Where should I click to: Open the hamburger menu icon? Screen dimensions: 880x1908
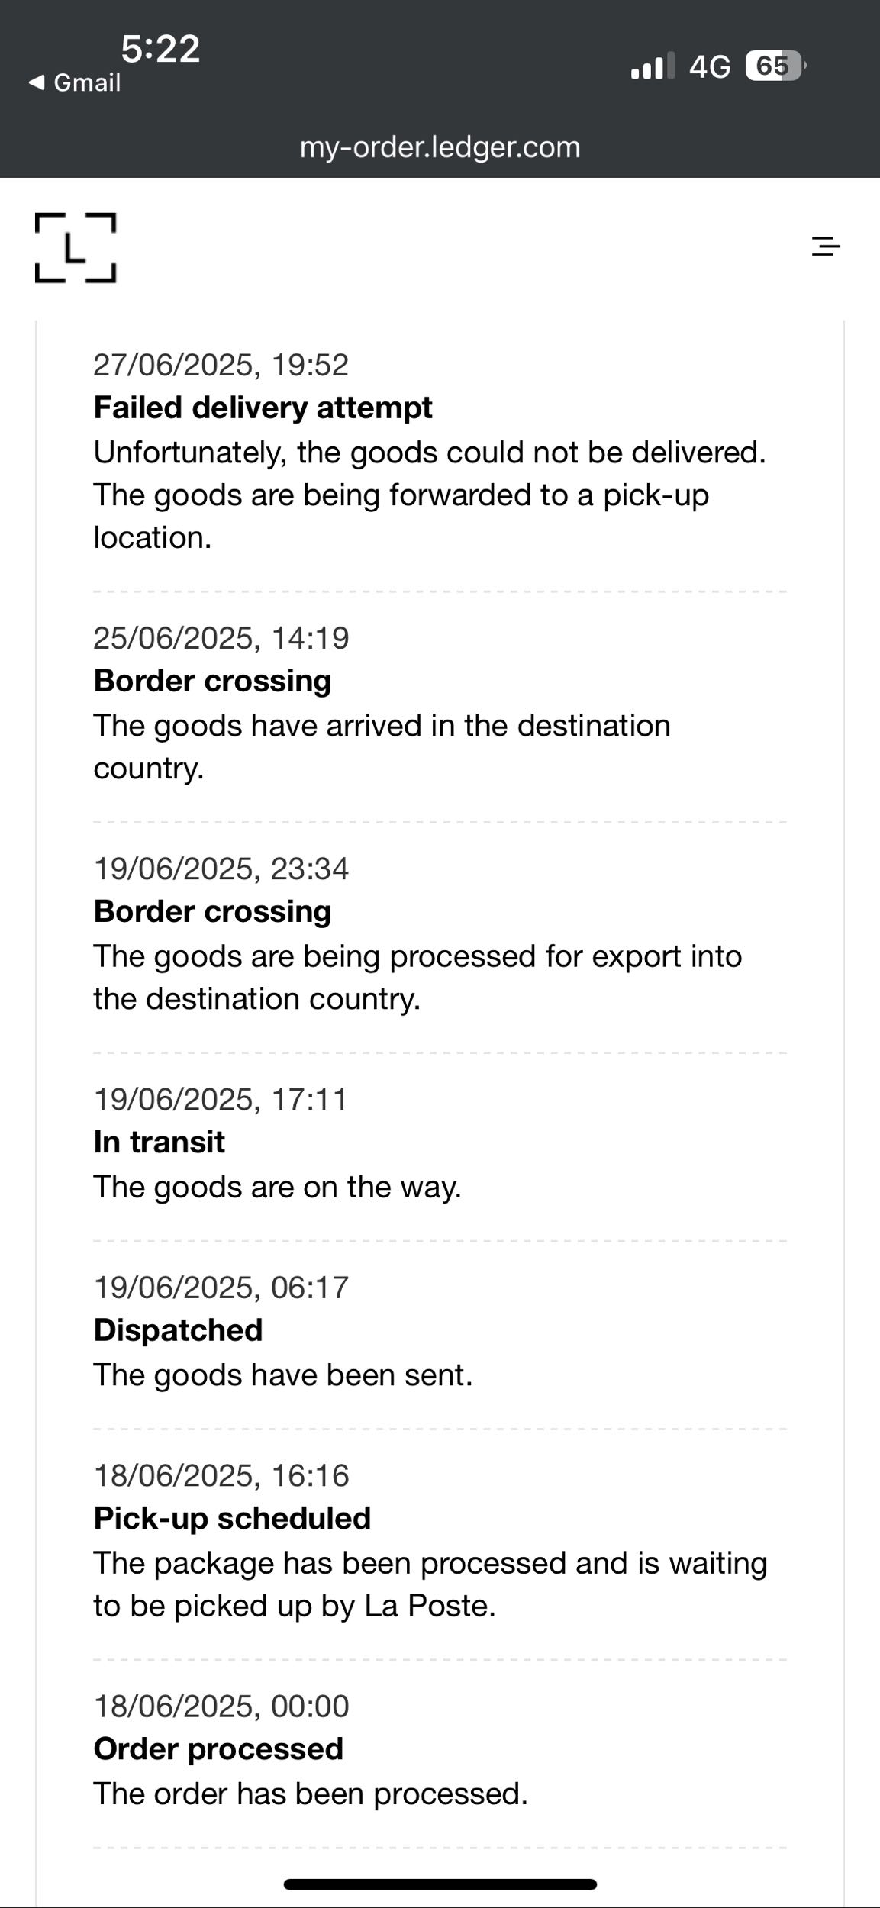825,247
